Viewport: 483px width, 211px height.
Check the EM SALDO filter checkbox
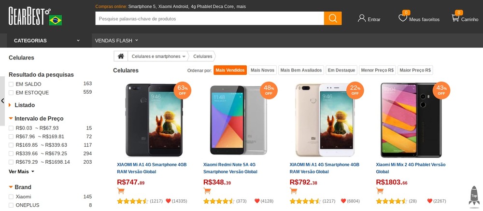(x=11, y=84)
